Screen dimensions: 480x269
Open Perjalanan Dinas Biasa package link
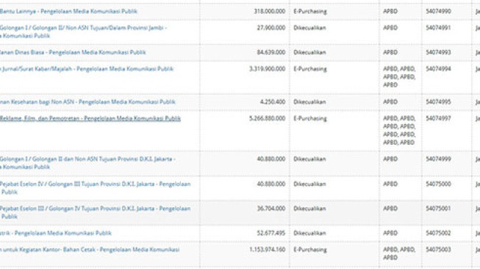[x=73, y=52]
